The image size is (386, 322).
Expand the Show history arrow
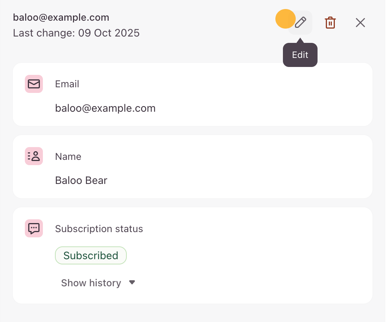pos(132,283)
